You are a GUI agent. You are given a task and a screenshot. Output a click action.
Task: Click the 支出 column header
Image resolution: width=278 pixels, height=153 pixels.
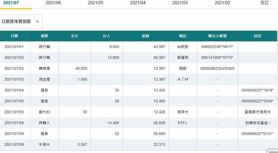coord(75,36)
